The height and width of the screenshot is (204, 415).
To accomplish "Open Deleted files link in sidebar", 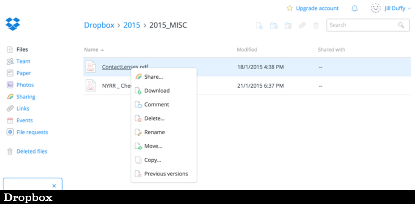I will point(32,151).
